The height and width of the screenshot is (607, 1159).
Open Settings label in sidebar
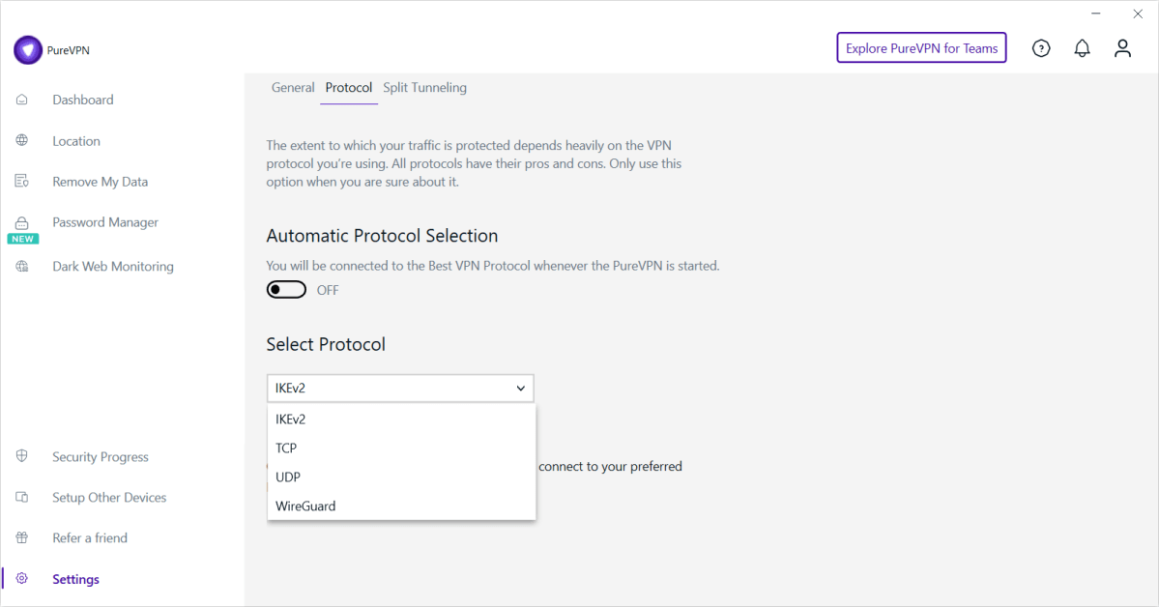(x=75, y=579)
